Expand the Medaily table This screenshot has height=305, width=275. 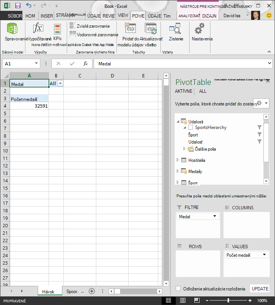point(178,171)
